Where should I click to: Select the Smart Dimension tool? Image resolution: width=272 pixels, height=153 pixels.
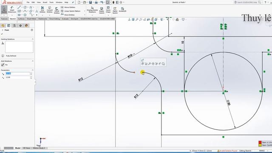tap(12, 9)
